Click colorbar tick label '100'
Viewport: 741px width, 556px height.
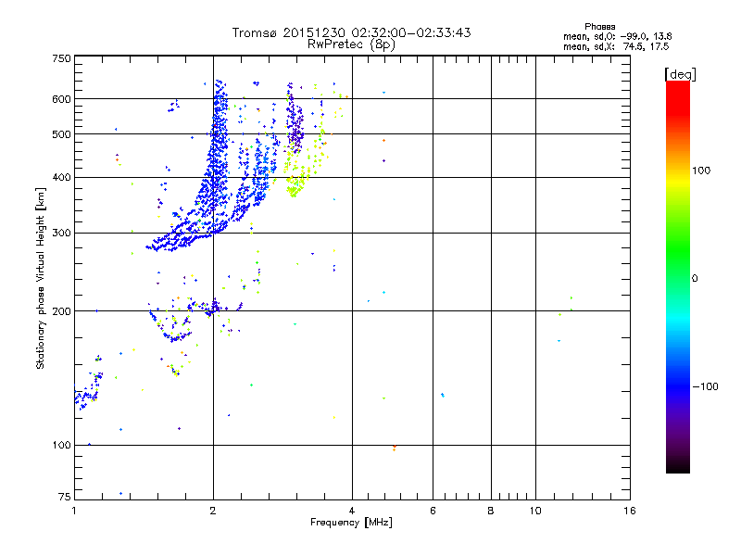coord(701,171)
